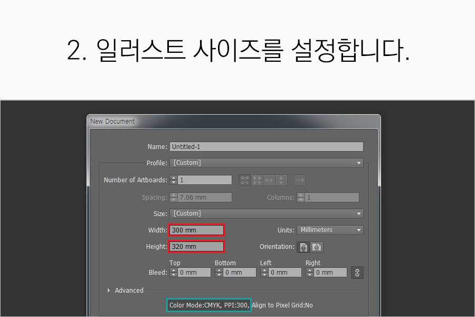
Task: Click the Name field containing Untitled-1
Action: [x=266, y=147]
